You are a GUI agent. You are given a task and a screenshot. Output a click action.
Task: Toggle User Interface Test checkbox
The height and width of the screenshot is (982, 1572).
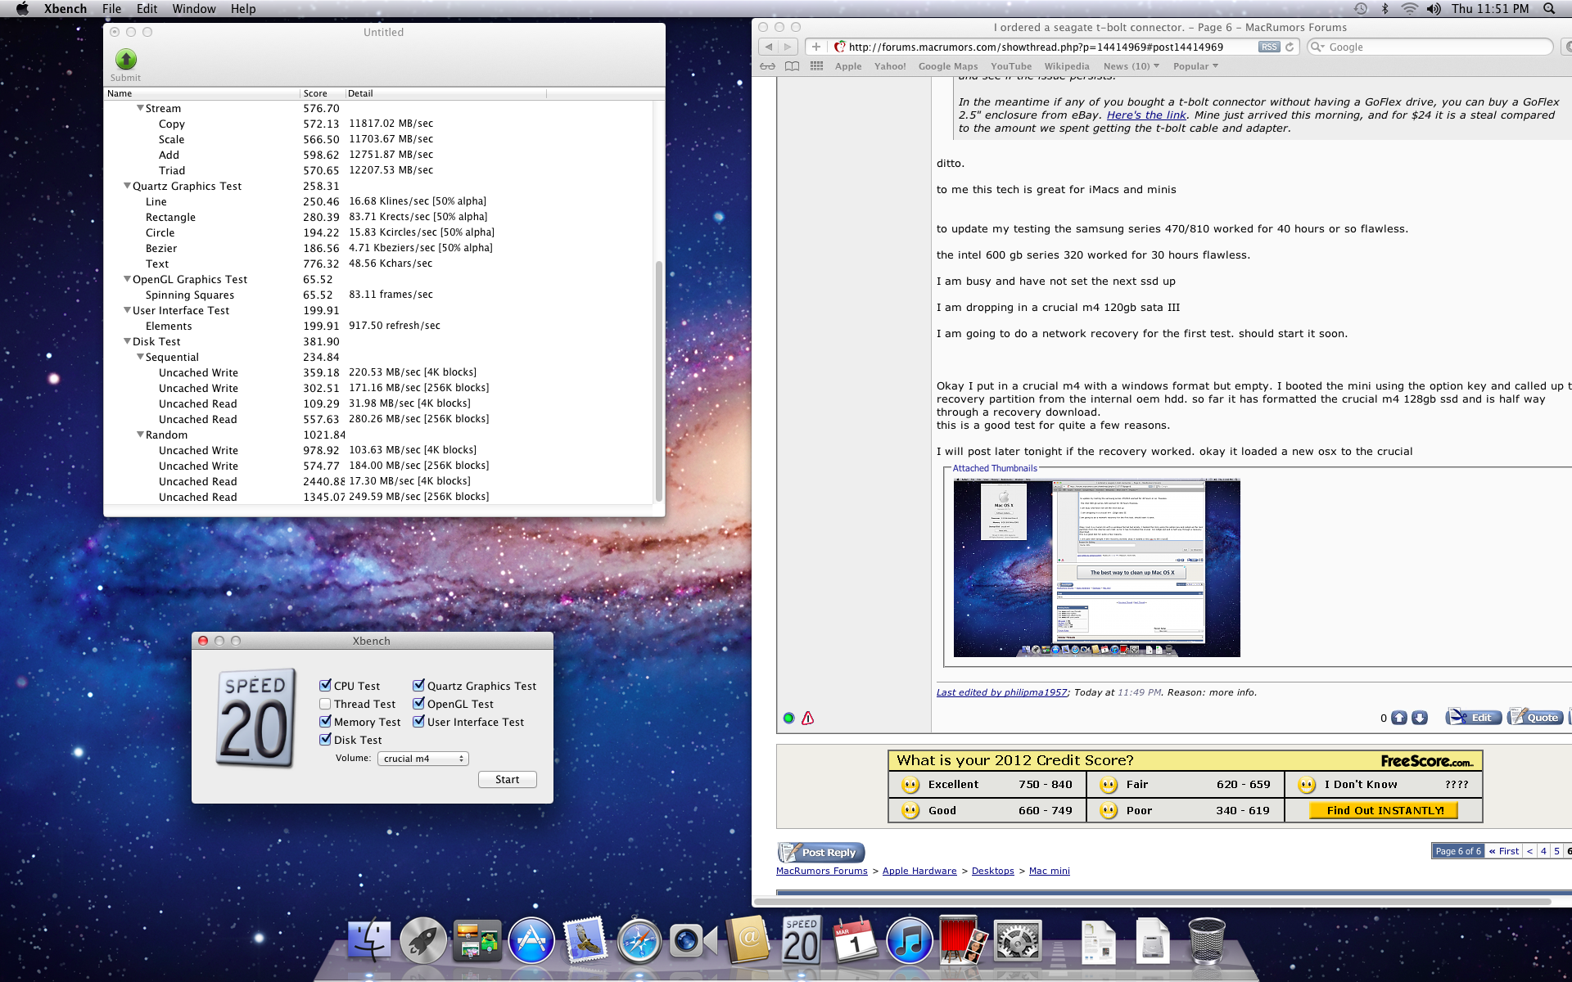pos(418,721)
